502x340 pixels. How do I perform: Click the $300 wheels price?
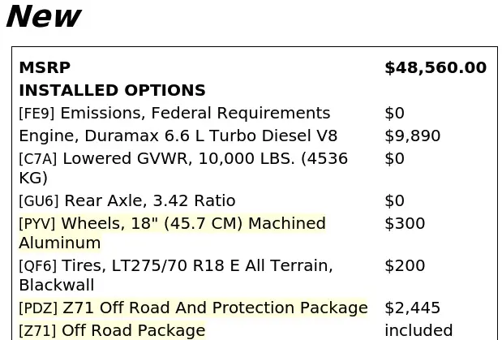[405, 223]
